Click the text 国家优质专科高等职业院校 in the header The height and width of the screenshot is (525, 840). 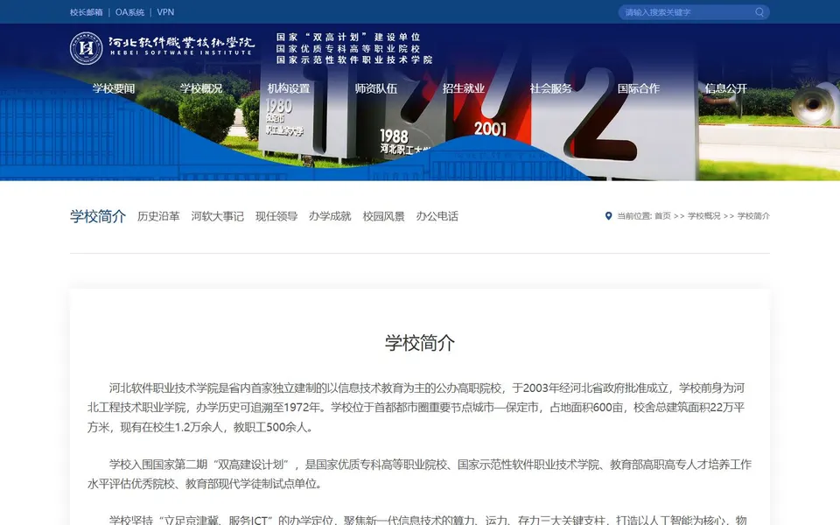[x=348, y=48]
